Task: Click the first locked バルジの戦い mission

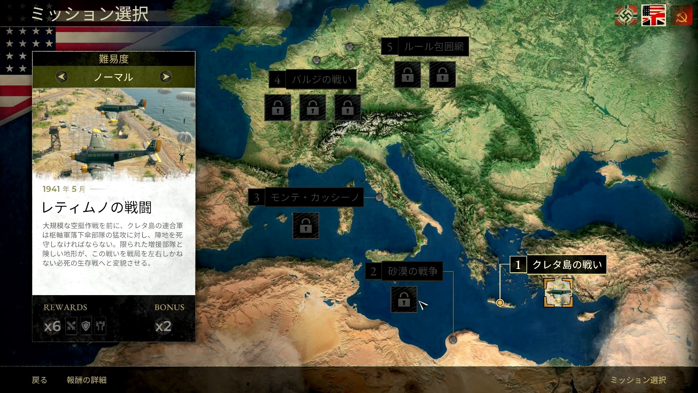Action: point(278,107)
